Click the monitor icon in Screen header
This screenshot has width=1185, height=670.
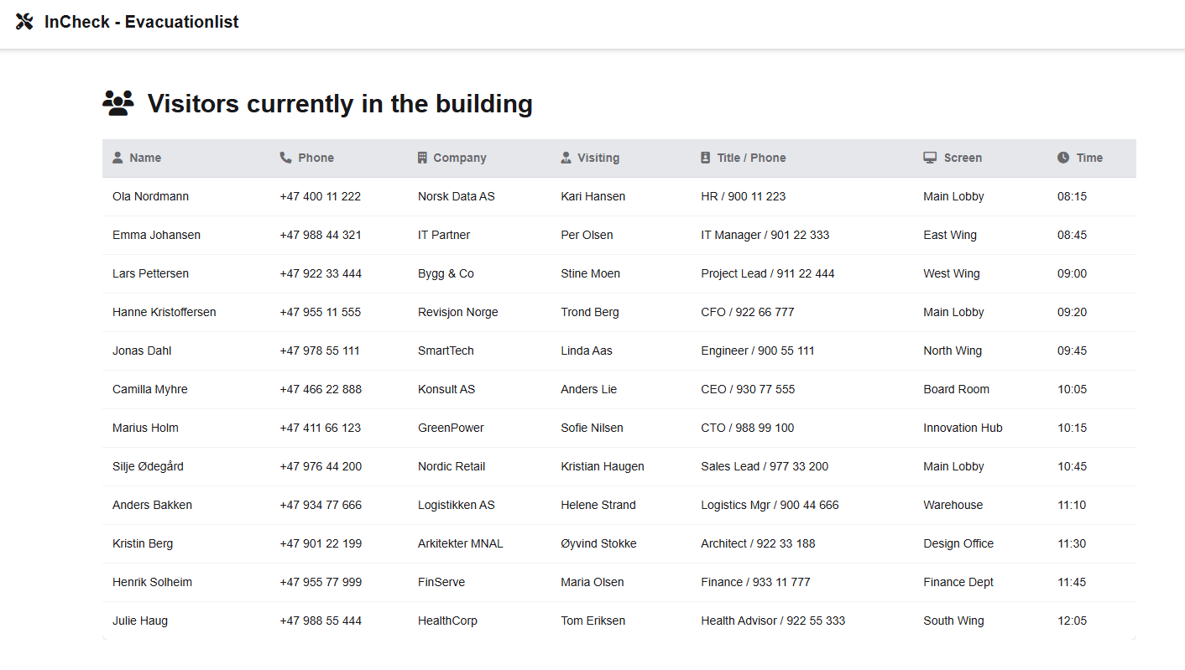tap(930, 158)
